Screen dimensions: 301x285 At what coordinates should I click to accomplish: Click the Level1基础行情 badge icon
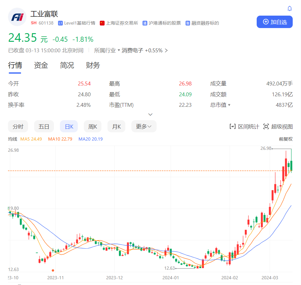[x=60, y=23]
